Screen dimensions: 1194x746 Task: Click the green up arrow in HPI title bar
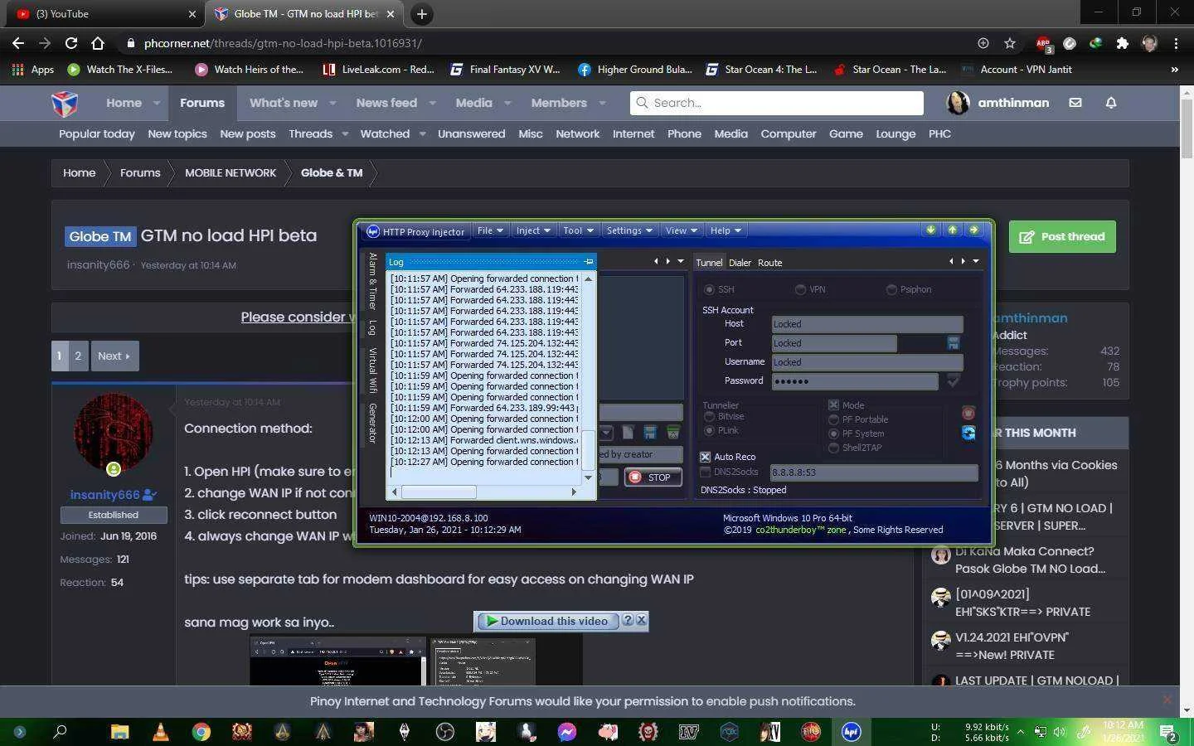952,230
